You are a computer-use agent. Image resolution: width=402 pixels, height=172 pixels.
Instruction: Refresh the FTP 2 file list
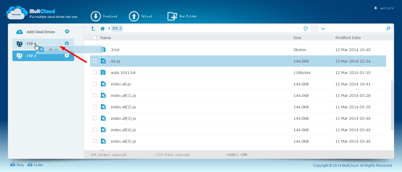pos(306,28)
